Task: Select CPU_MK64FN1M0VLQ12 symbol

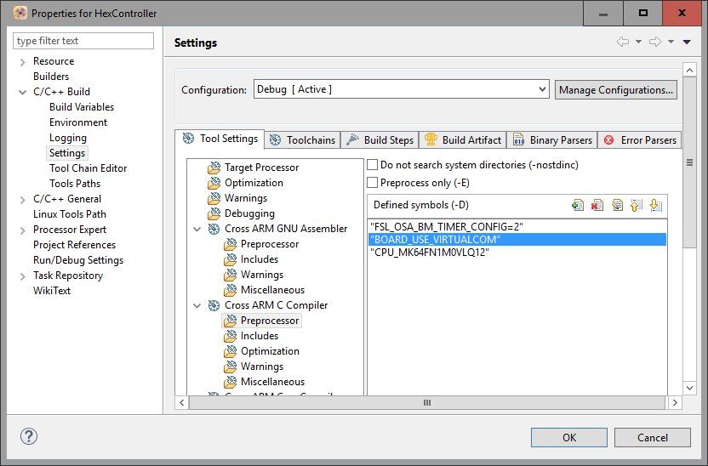Action: tap(517, 253)
